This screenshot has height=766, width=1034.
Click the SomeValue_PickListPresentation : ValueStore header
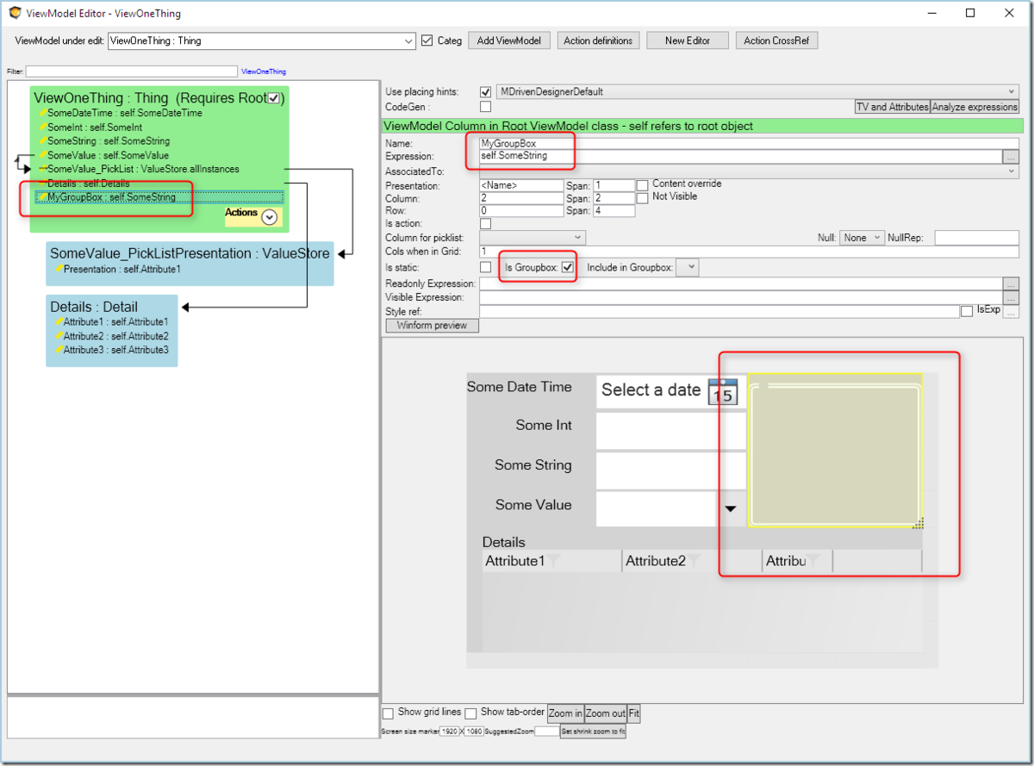190,253
